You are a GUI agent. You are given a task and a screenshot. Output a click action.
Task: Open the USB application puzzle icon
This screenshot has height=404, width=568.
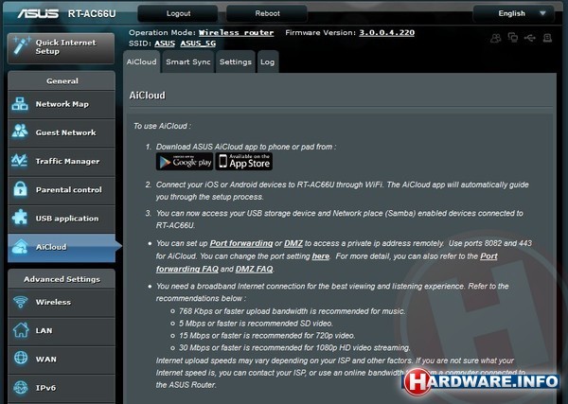pos(20,218)
